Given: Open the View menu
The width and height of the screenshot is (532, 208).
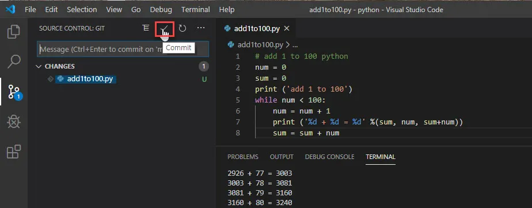Looking at the screenshot, I should [114, 9].
